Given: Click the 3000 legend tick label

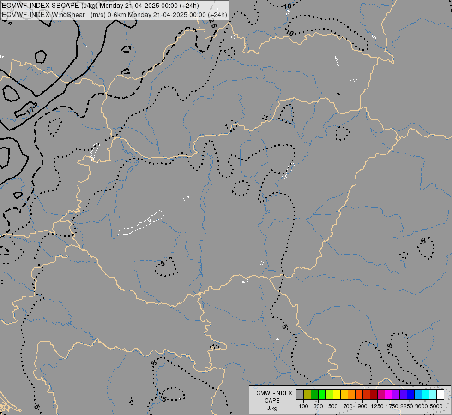Looking at the screenshot, I should tap(421, 406).
